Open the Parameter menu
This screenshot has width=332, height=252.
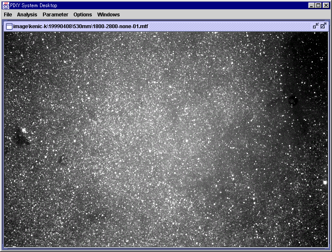tap(55, 15)
